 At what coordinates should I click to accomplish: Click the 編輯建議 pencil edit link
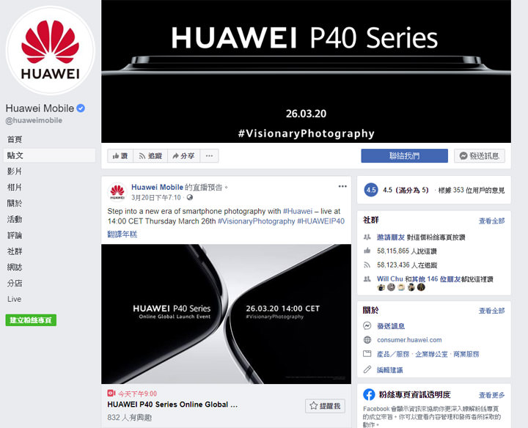coord(389,370)
